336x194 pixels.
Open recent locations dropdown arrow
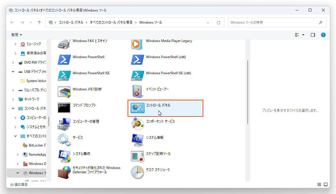[31, 22]
